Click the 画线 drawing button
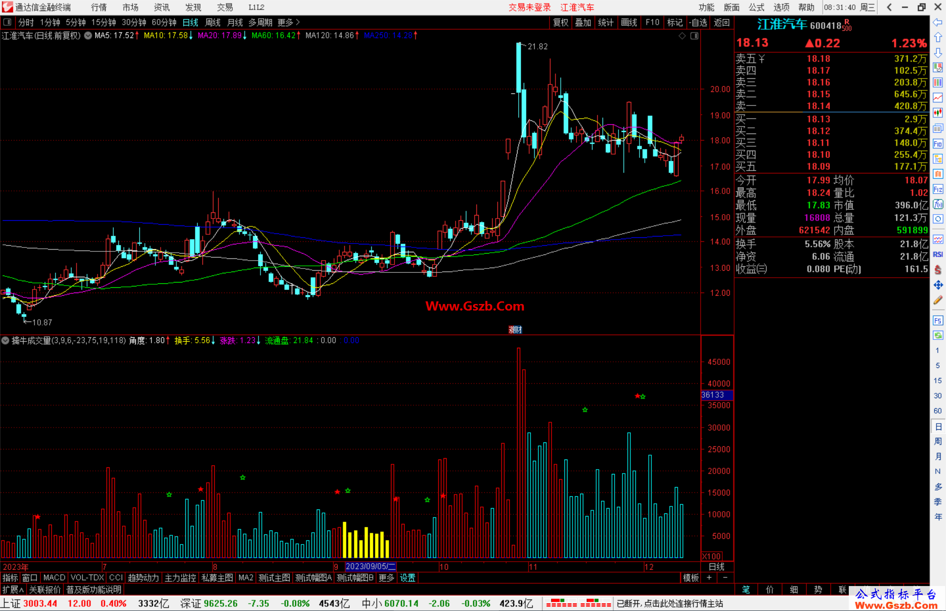The width and height of the screenshot is (946, 611). (x=629, y=22)
